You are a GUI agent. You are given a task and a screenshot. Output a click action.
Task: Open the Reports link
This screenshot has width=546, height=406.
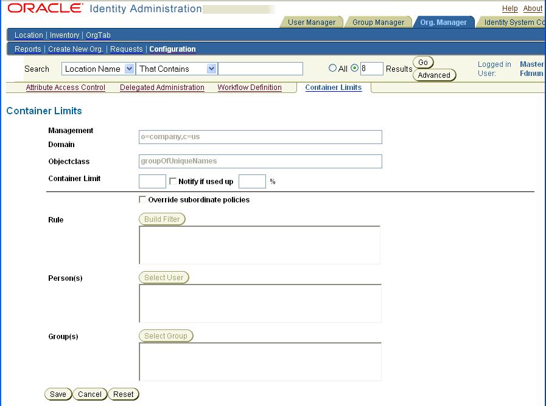27,49
